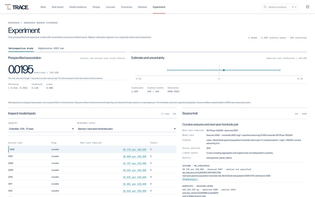Open the 33.416 per 100,000 link
This screenshot has height=197, width=315.
click(134, 191)
